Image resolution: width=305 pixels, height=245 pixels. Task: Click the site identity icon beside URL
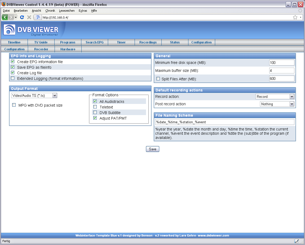tap(38, 17)
